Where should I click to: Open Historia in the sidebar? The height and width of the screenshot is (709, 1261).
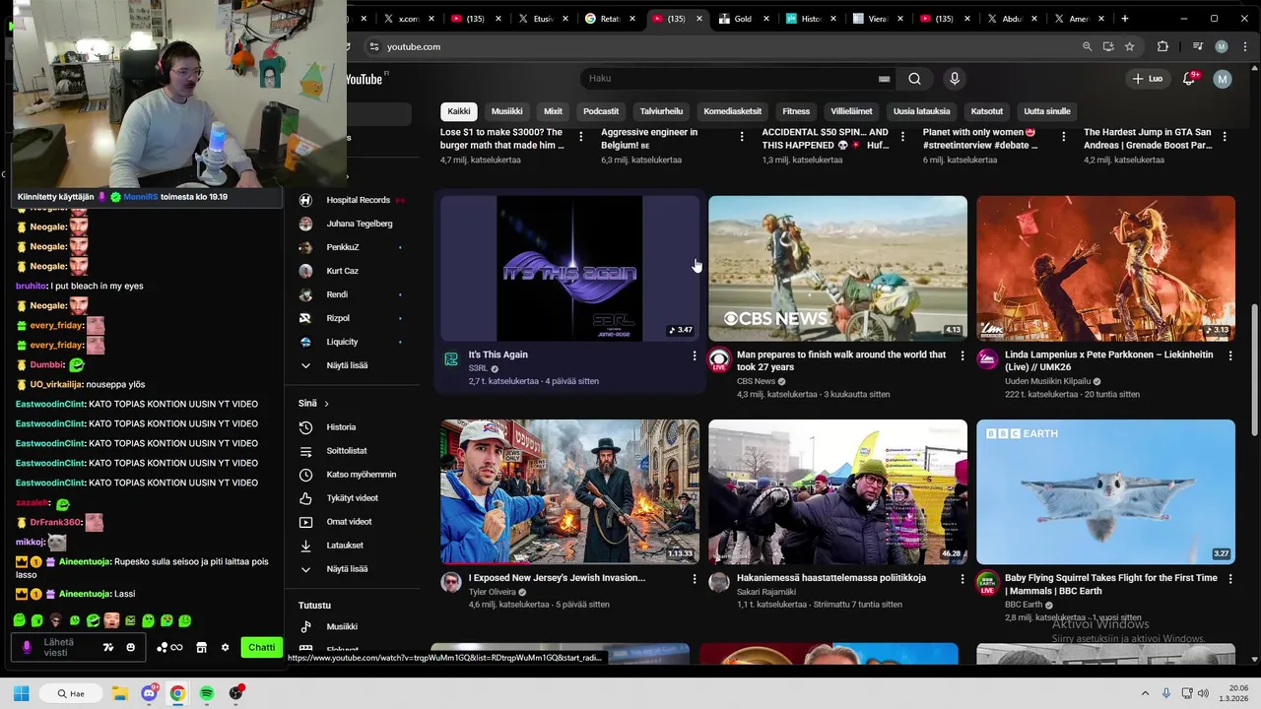(x=341, y=427)
